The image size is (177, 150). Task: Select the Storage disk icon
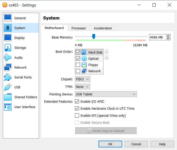pyautogui.click(x=8, y=48)
